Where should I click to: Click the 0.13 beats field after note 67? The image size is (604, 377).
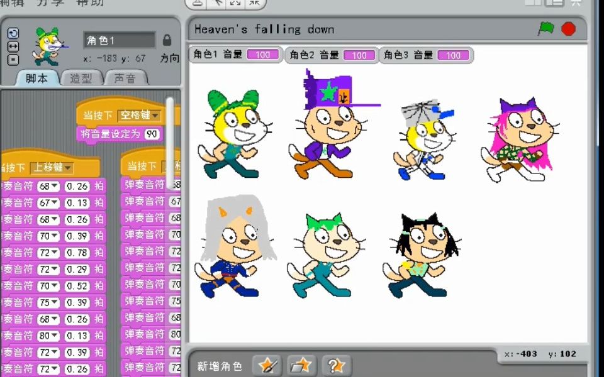77,203
